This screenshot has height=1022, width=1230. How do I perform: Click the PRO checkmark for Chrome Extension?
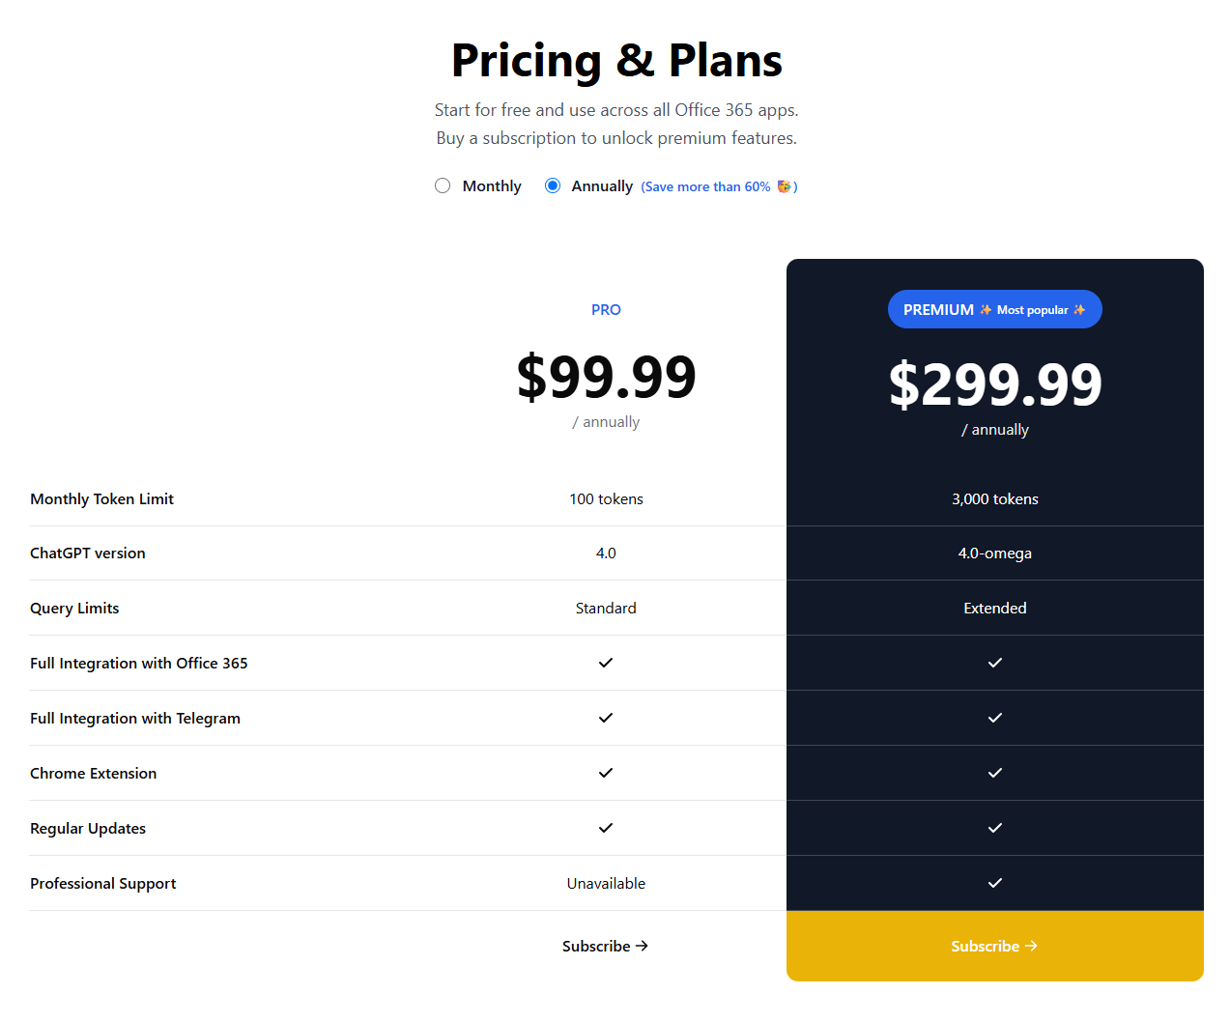tap(606, 773)
